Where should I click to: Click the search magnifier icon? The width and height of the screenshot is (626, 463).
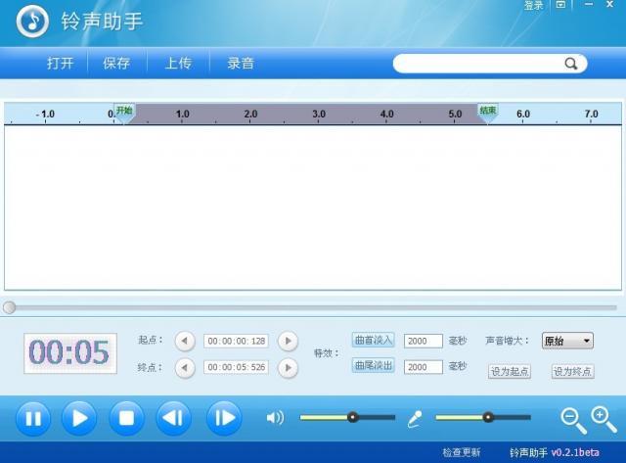(x=571, y=64)
